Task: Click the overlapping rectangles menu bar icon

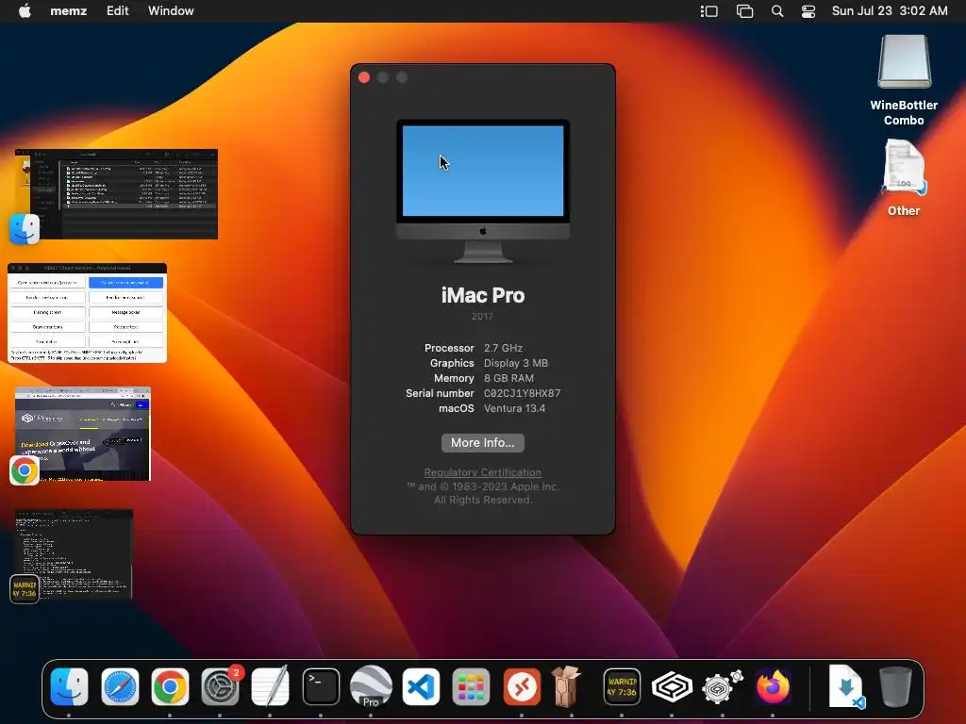Action: [x=745, y=11]
